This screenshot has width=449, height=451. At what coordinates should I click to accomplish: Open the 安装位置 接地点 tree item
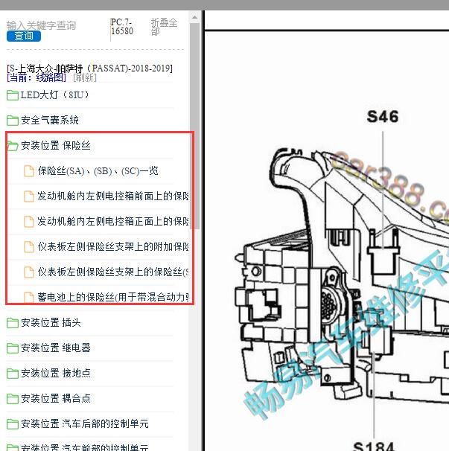[56, 374]
